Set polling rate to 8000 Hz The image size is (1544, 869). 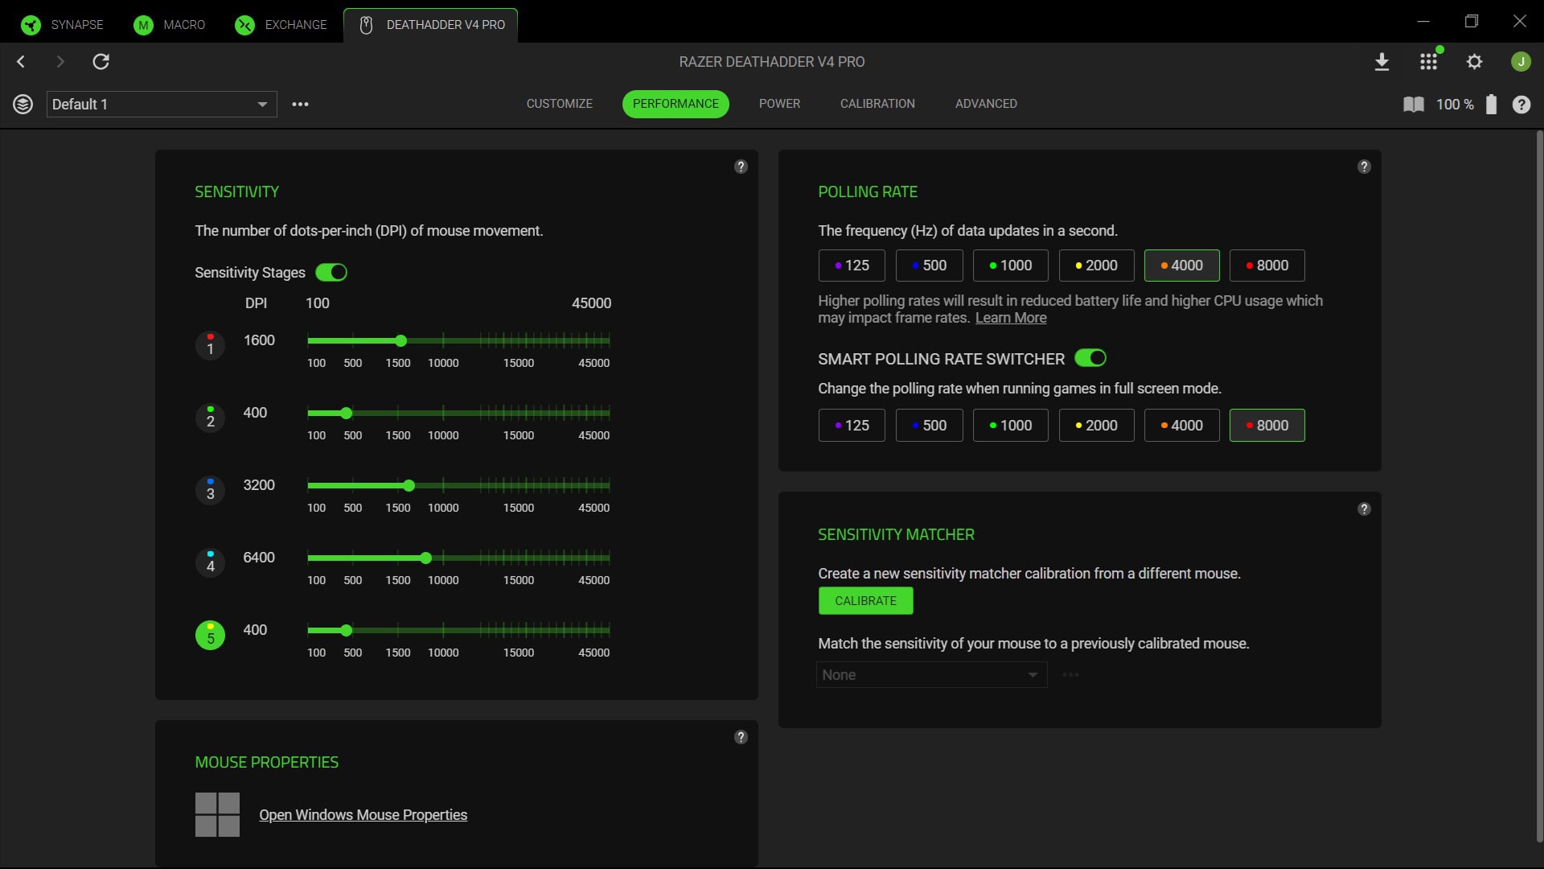tap(1267, 266)
